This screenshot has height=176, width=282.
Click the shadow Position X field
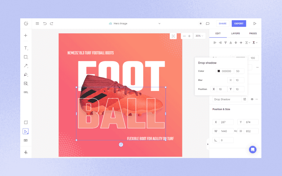pos(219,89)
